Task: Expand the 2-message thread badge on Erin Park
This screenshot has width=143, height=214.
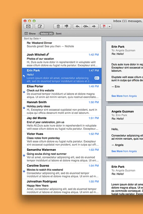Action: pyautogui.click(x=97, y=78)
